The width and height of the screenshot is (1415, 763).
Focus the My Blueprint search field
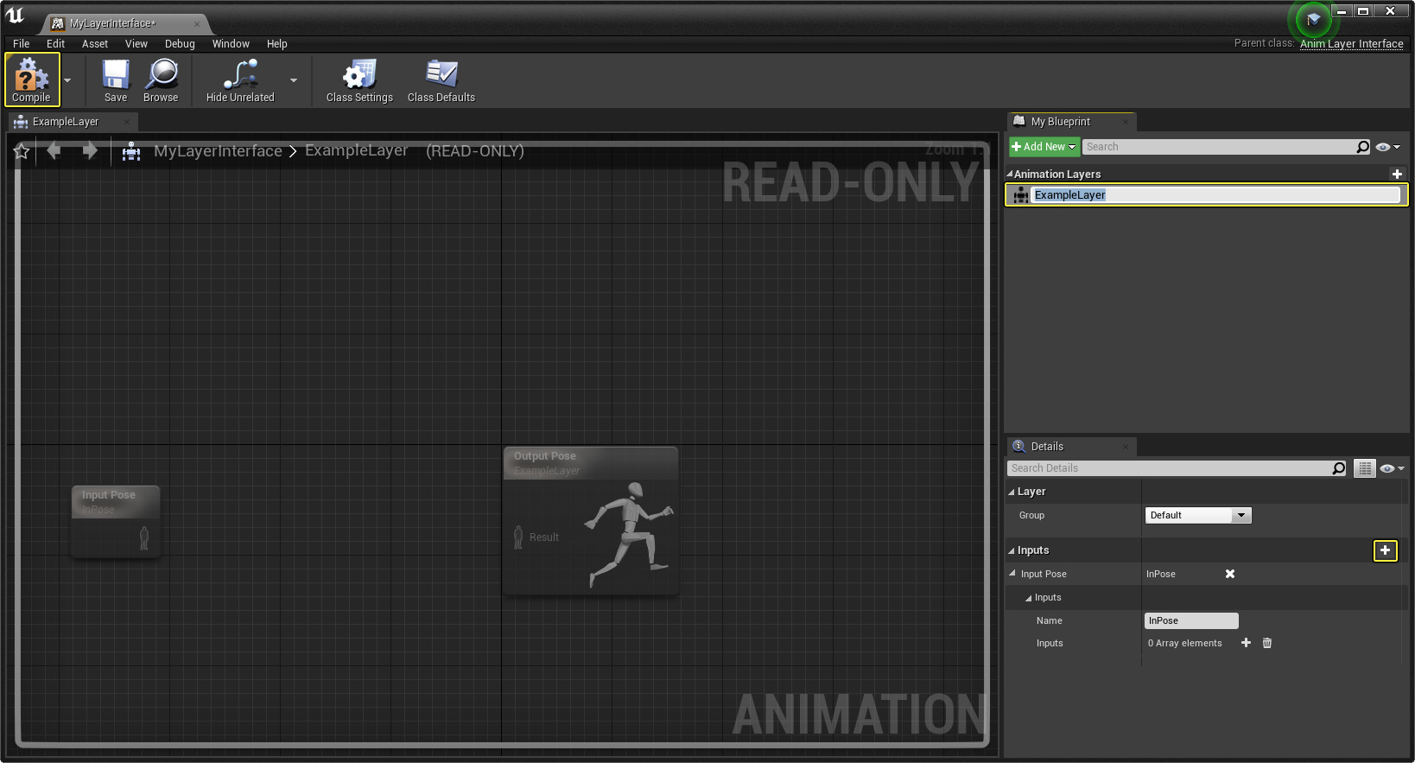tap(1218, 147)
